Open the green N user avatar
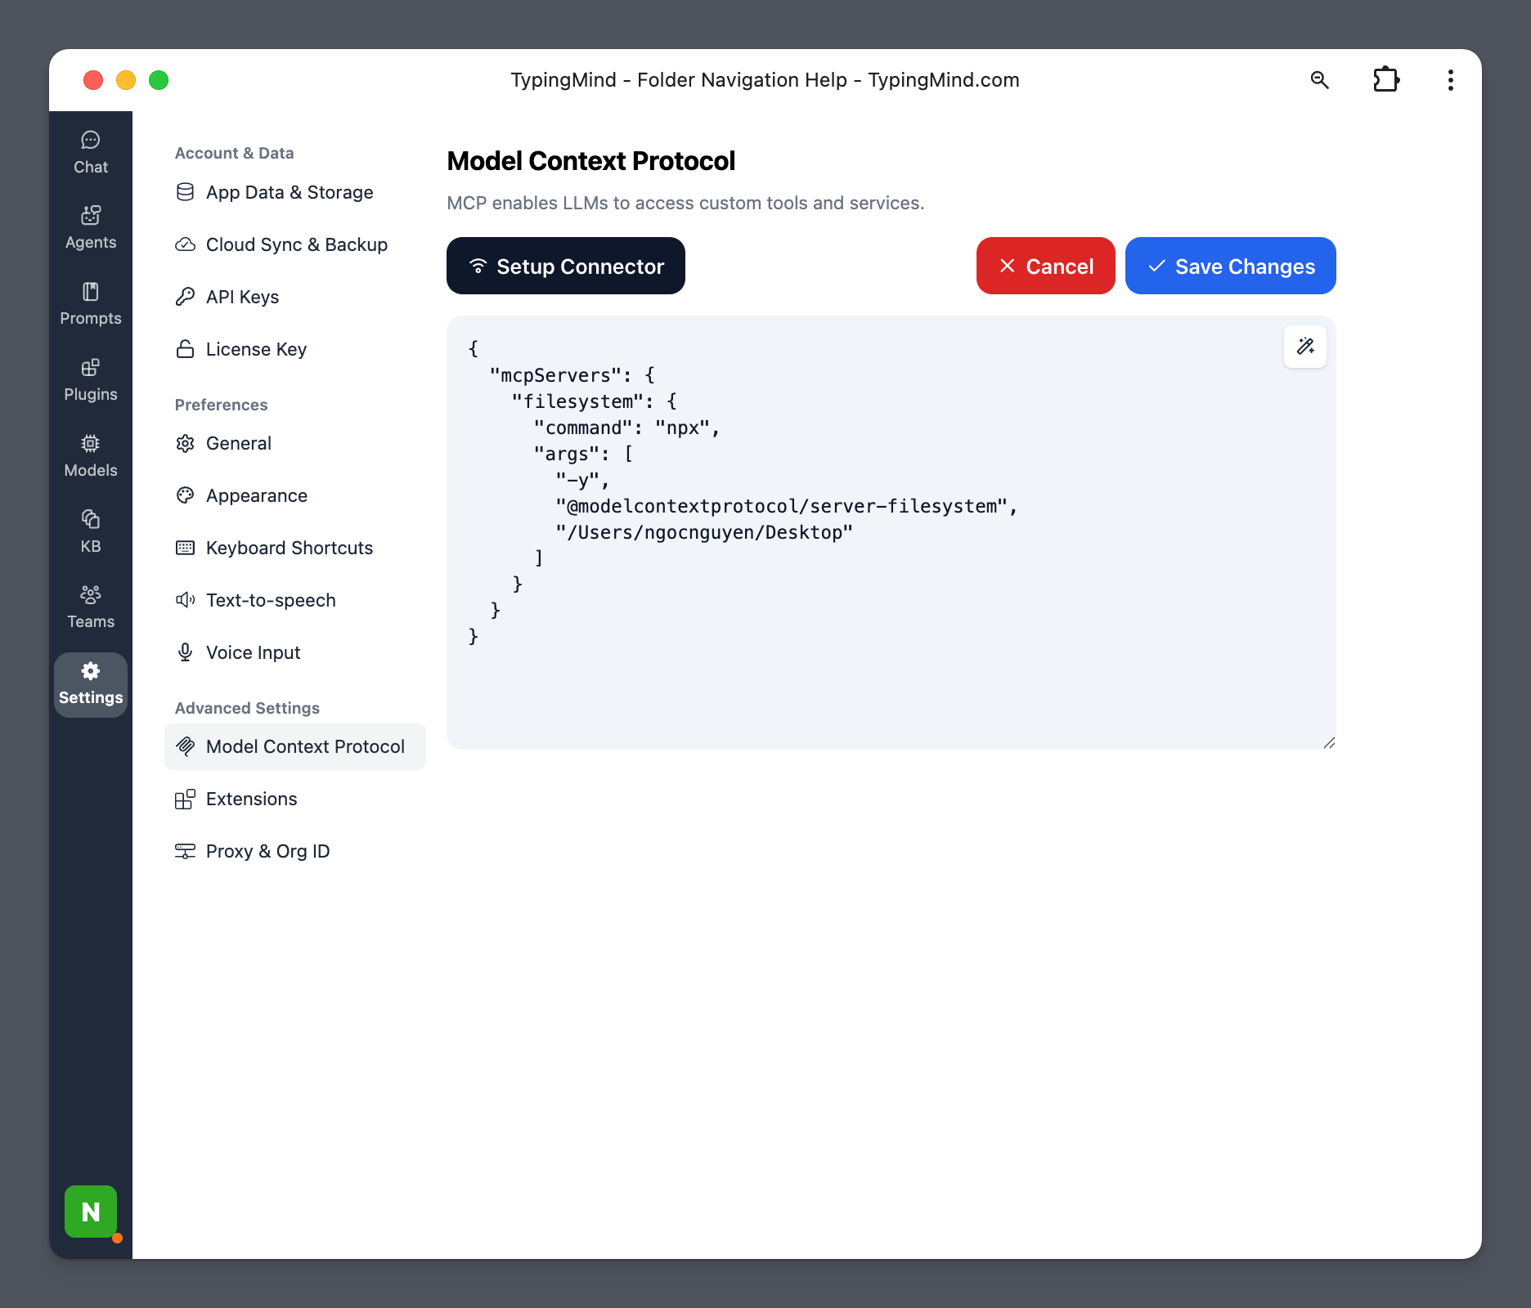The height and width of the screenshot is (1308, 1531). pos(91,1211)
